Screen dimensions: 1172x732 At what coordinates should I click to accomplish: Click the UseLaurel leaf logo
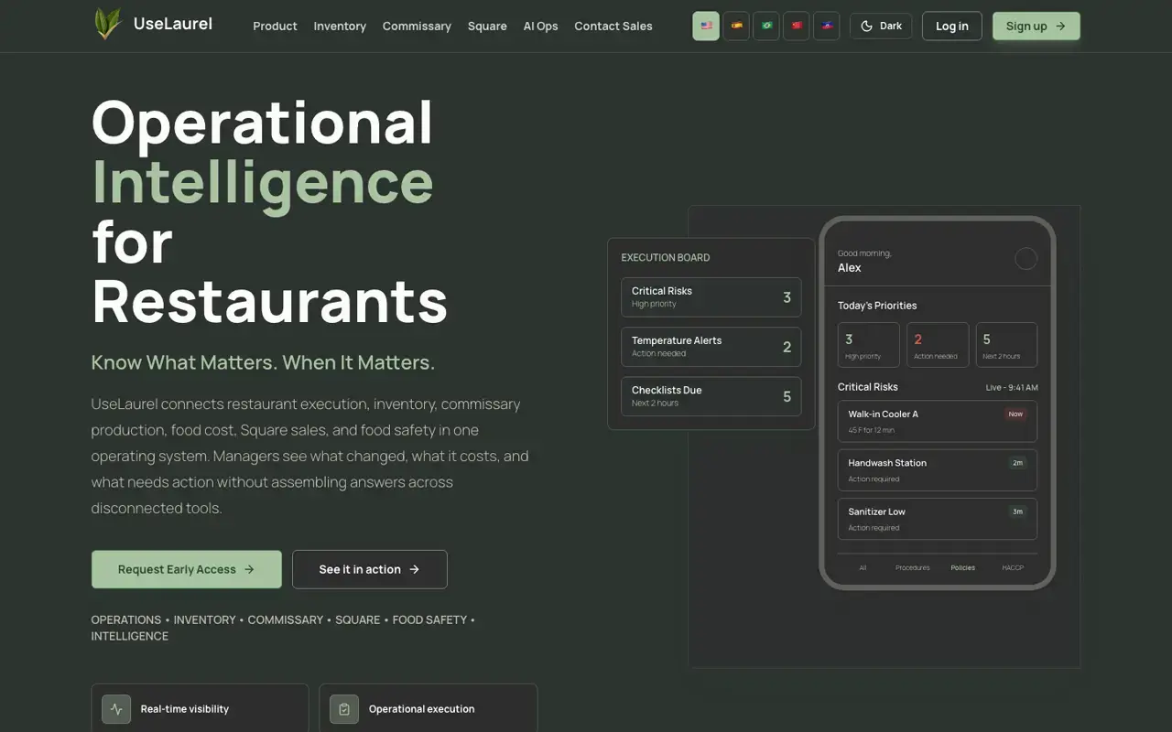[x=107, y=24]
